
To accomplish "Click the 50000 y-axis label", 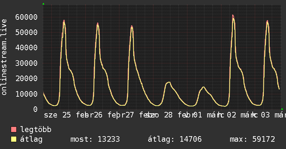I will (x=26, y=33).
